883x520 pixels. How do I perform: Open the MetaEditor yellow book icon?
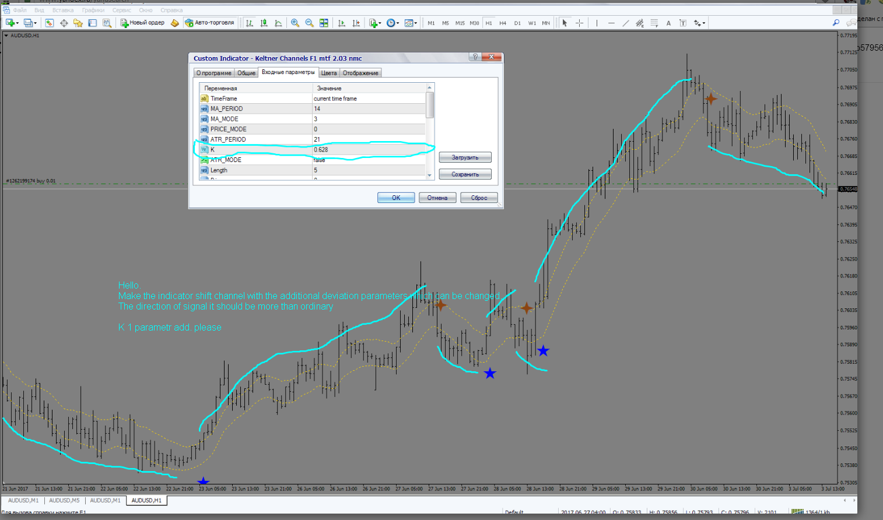174,23
